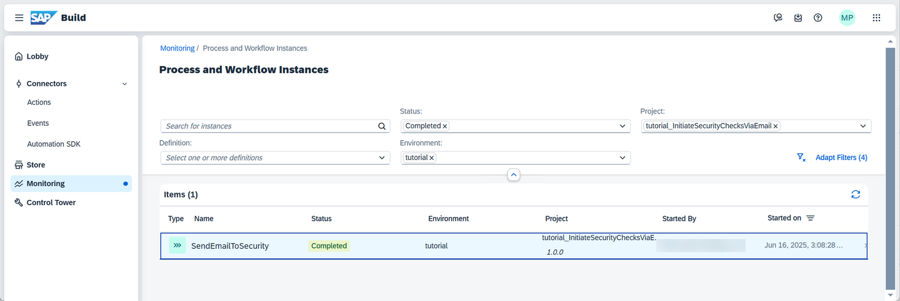The height and width of the screenshot is (301, 900).
Task: Open Adapt Filters (4)
Action: pyautogui.click(x=841, y=158)
